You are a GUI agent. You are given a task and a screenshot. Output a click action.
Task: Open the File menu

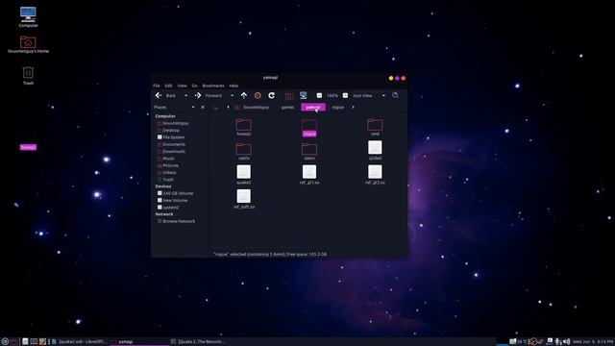coord(157,86)
